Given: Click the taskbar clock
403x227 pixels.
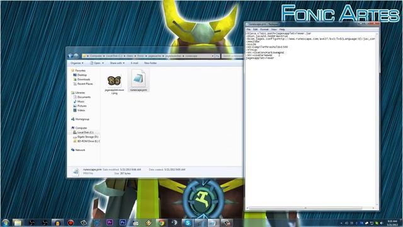Looking at the screenshot, I should (x=392, y=223).
